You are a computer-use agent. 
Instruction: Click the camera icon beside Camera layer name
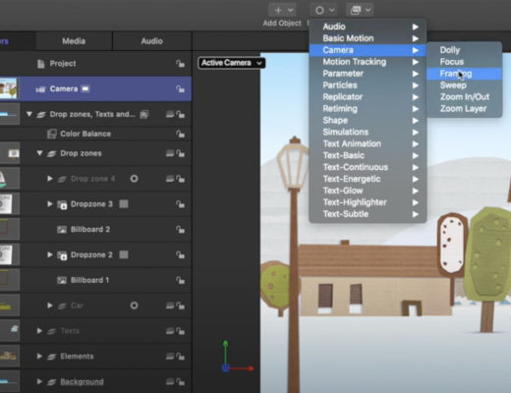pos(40,89)
